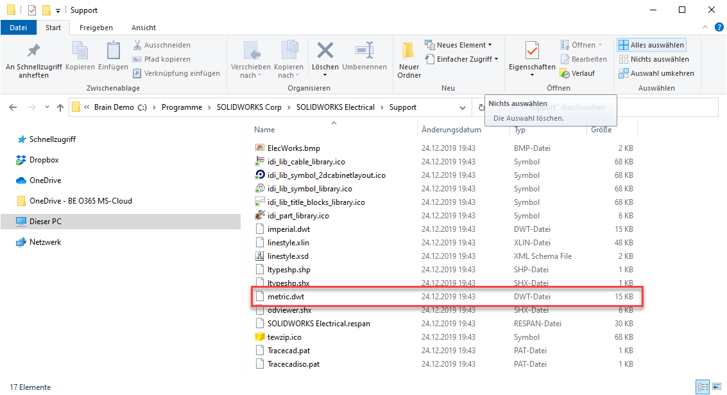This screenshot has width=727, height=395.
Task: Select the metric.dwt file
Action: pyautogui.click(x=286, y=297)
